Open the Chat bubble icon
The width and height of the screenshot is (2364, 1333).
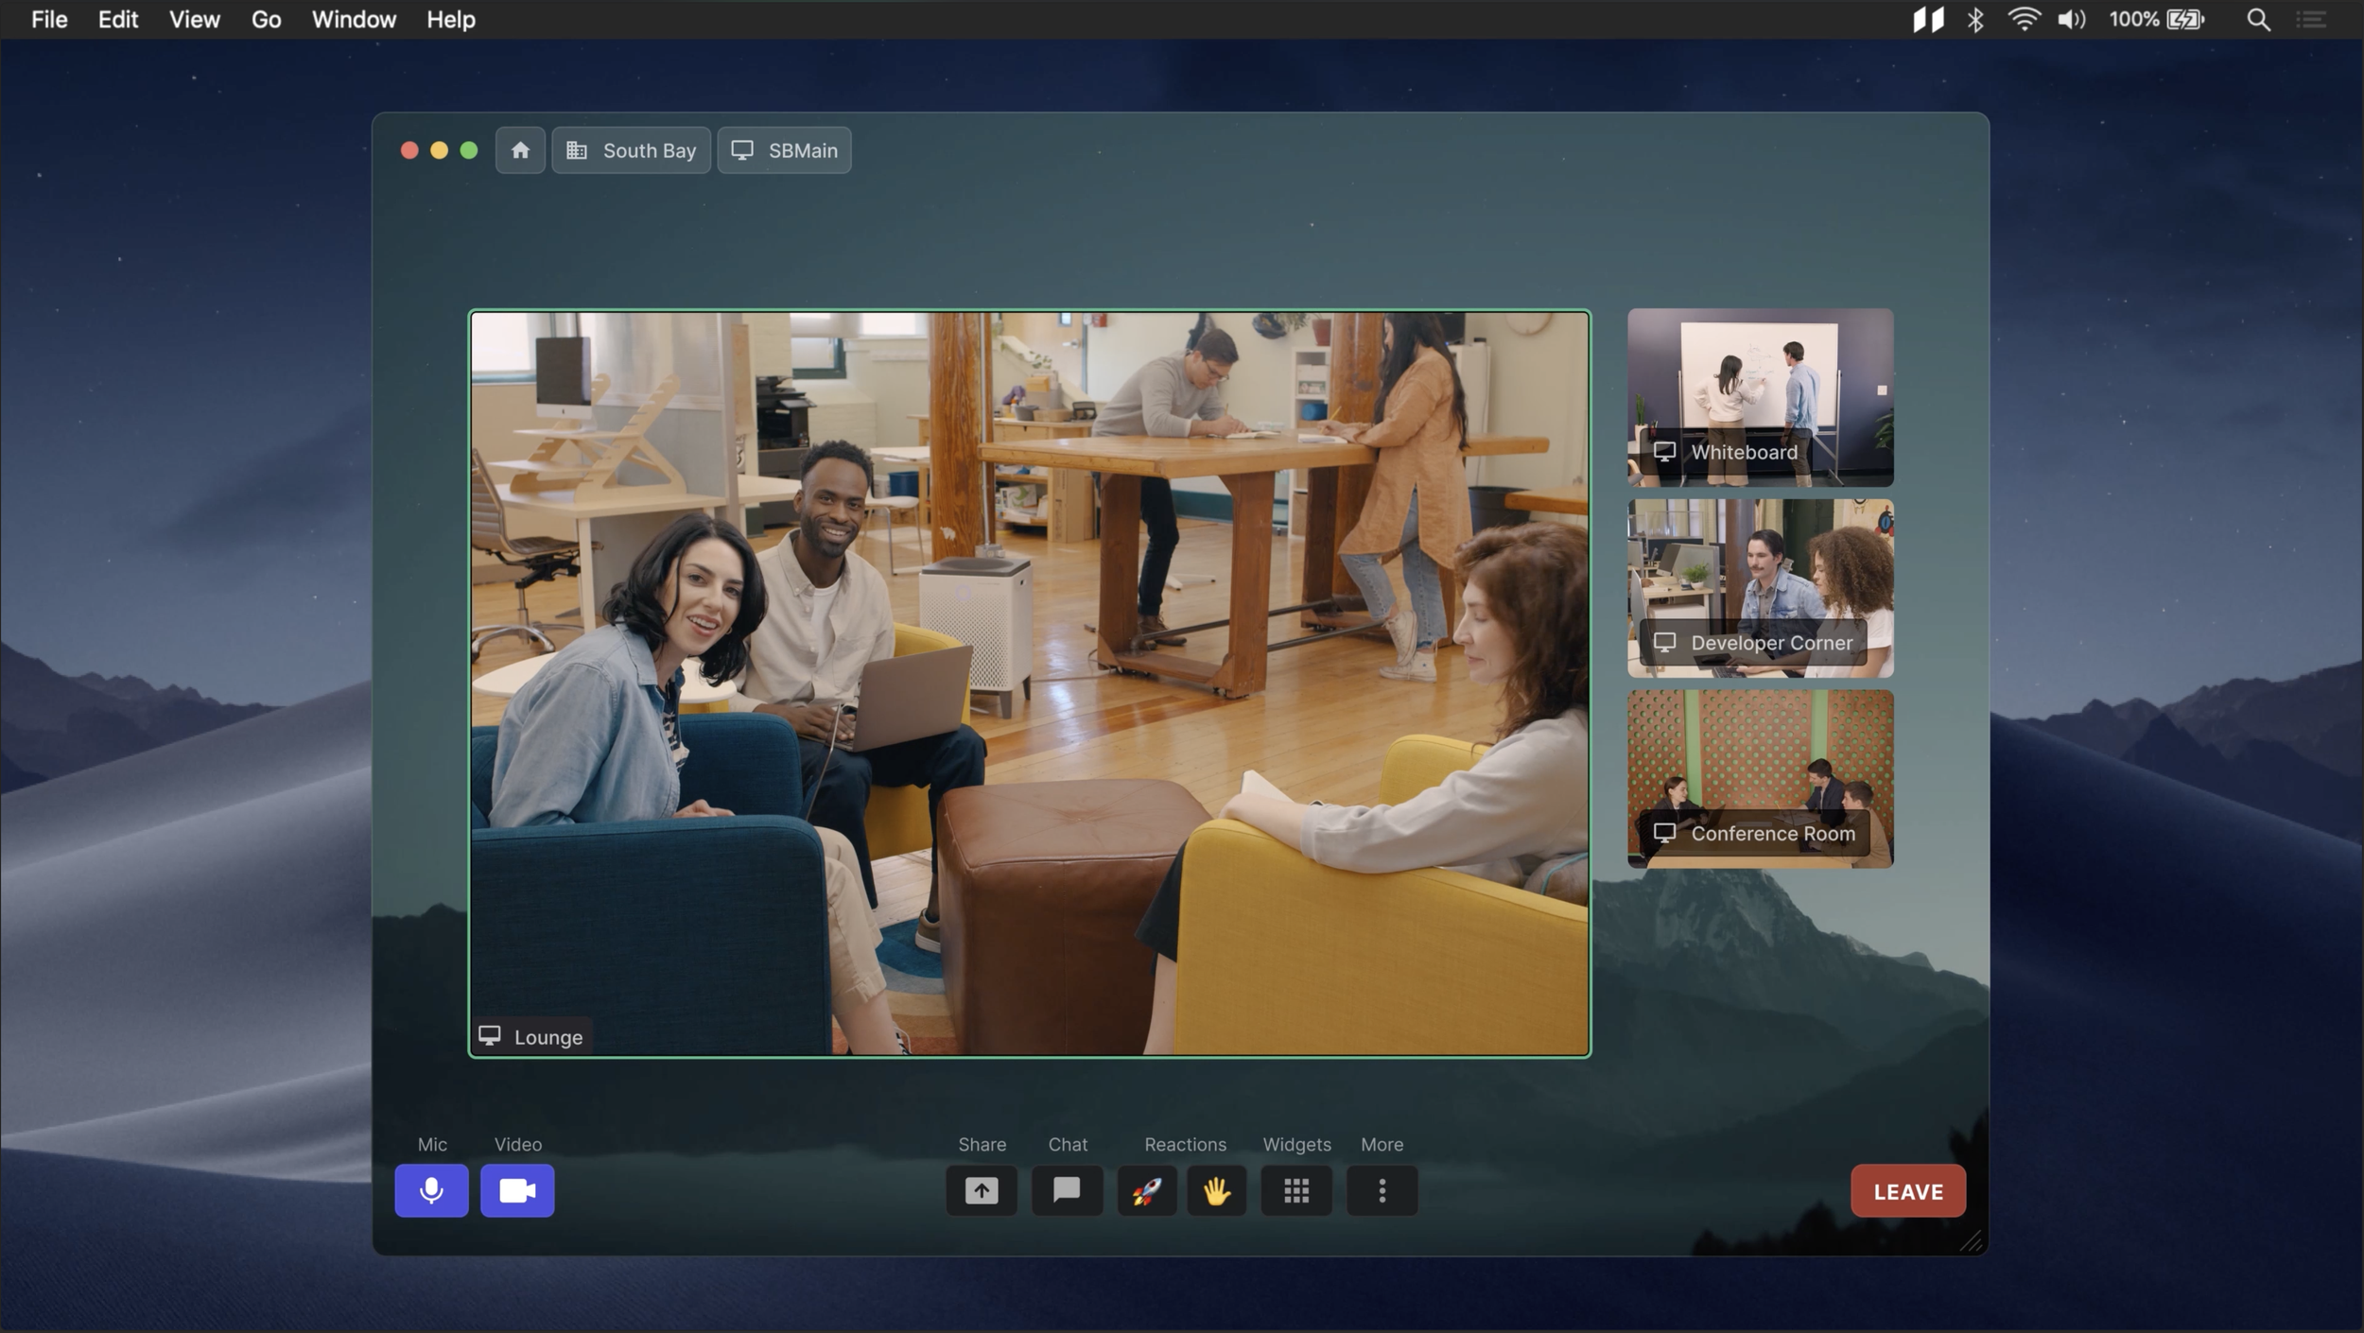coord(1067,1190)
